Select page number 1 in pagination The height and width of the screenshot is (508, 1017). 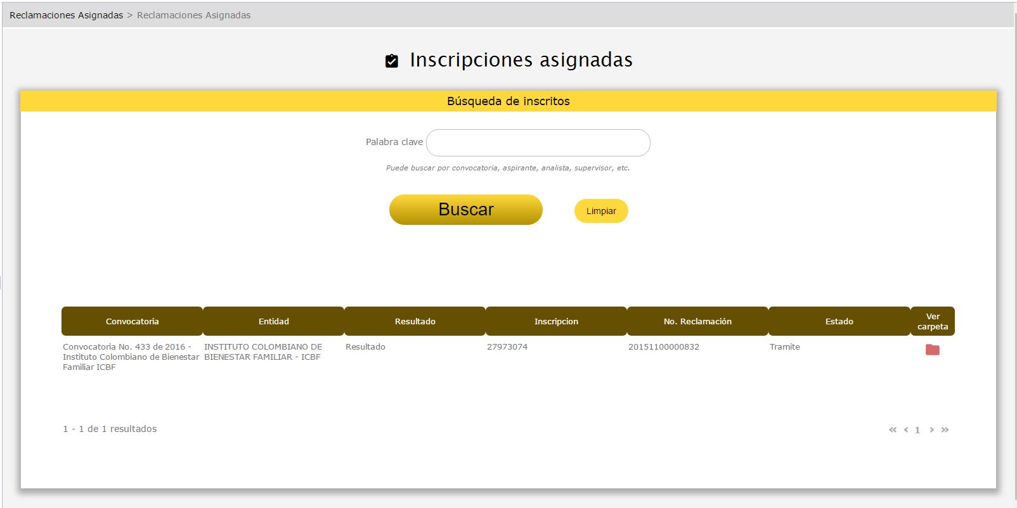coord(917,430)
